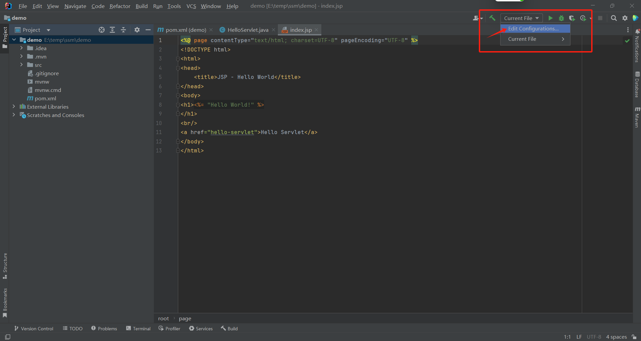Toggle the Project tool window side button
The image size is (641, 341).
[5, 37]
